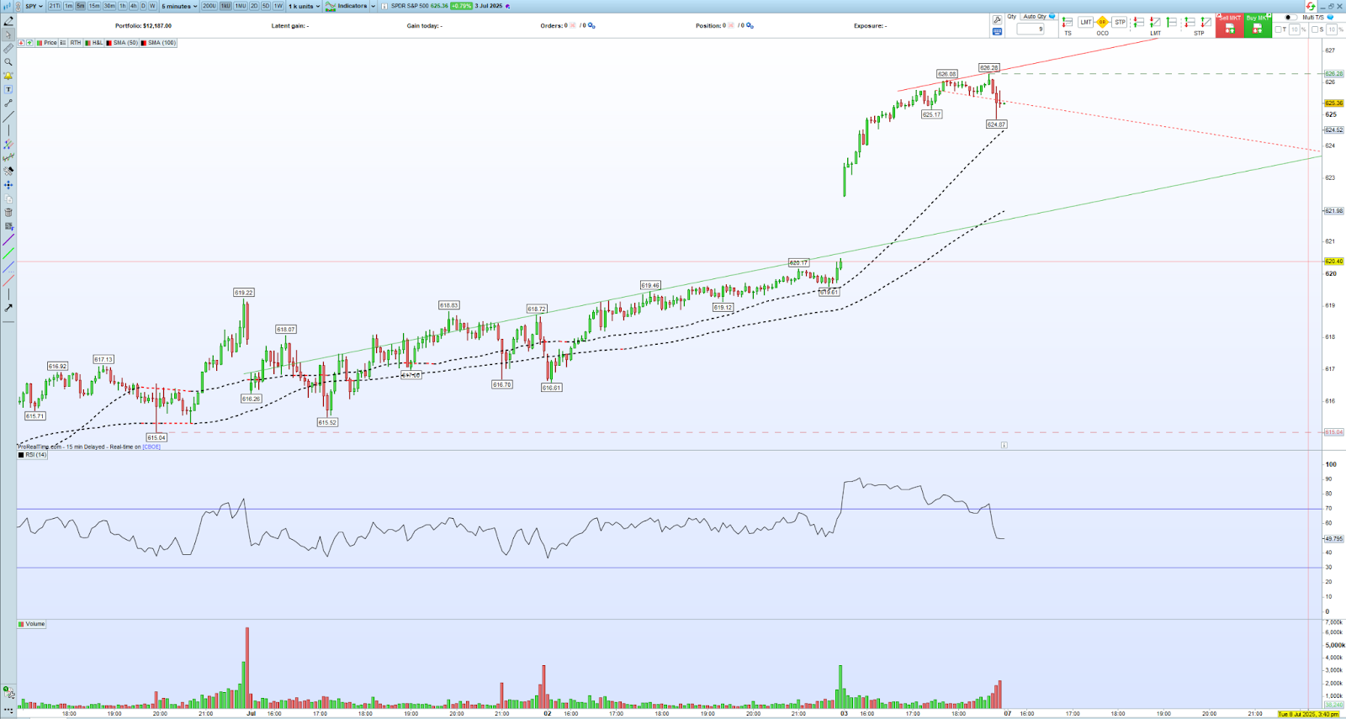Select the ruler measure tool
Viewport: 1346px width, 719px height.
click(x=8, y=49)
